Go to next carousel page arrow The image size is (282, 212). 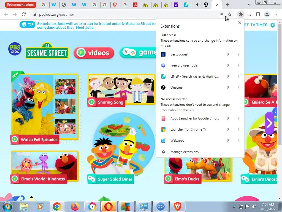pos(269,123)
